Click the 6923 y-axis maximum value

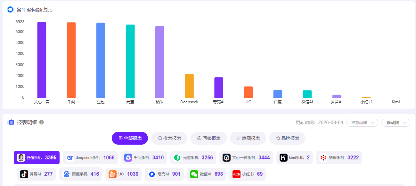pyautogui.click(x=20, y=22)
